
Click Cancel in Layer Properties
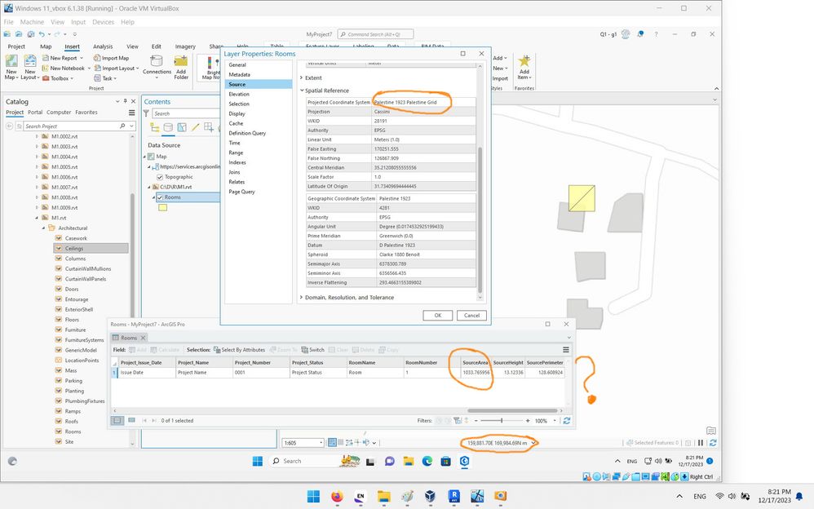pyautogui.click(x=472, y=315)
